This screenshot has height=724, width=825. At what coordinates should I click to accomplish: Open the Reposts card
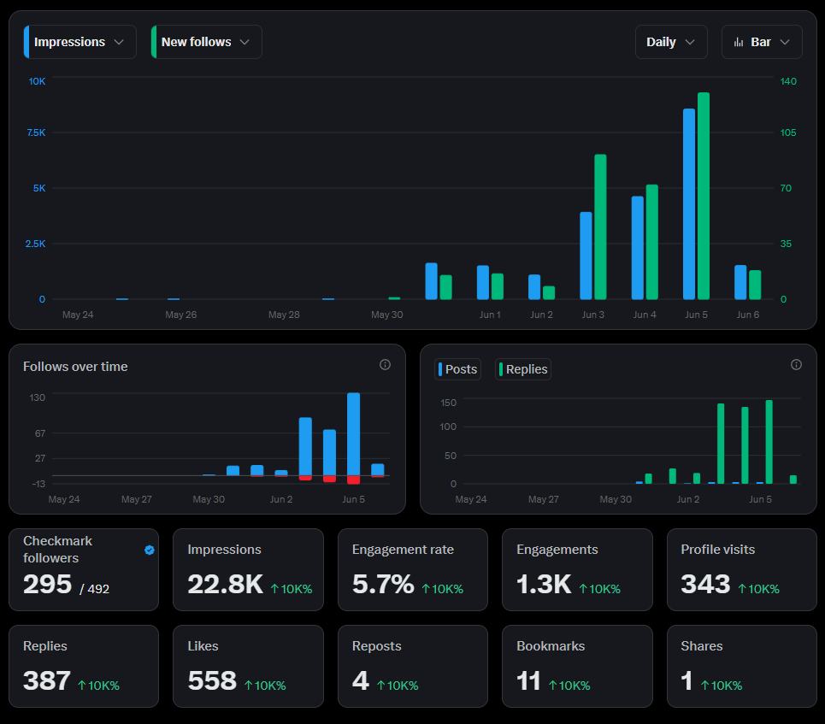(x=412, y=666)
